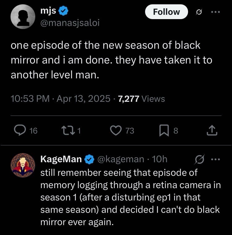Open the @manasjsaloi profile handle
The height and width of the screenshot is (235, 232).
point(70,23)
